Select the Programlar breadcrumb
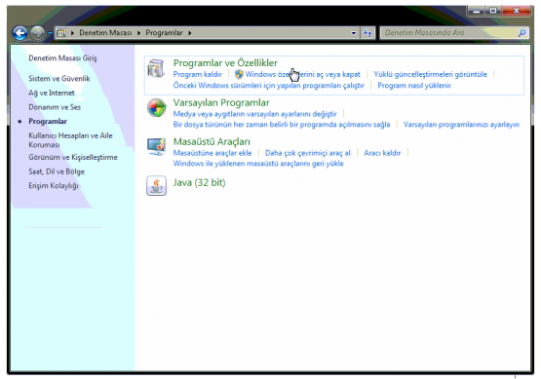Viewport: 541px width, 379px height. [164, 33]
